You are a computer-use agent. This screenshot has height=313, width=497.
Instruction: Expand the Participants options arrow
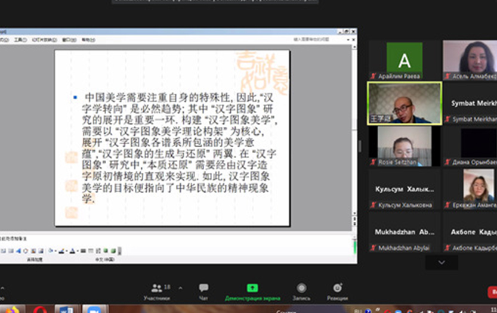coord(181,288)
